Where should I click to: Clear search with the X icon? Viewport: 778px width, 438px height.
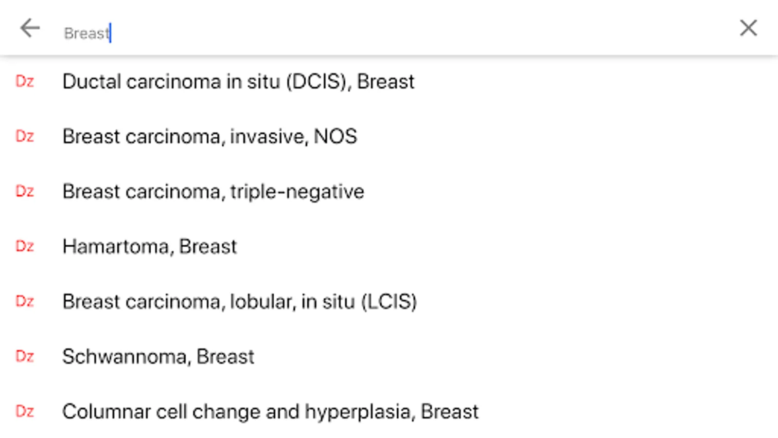click(x=748, y=28)
